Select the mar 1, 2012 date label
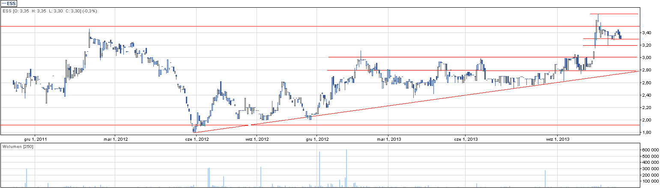The width and height of the screenshot is (660, 189). click(x=116, y=139)
